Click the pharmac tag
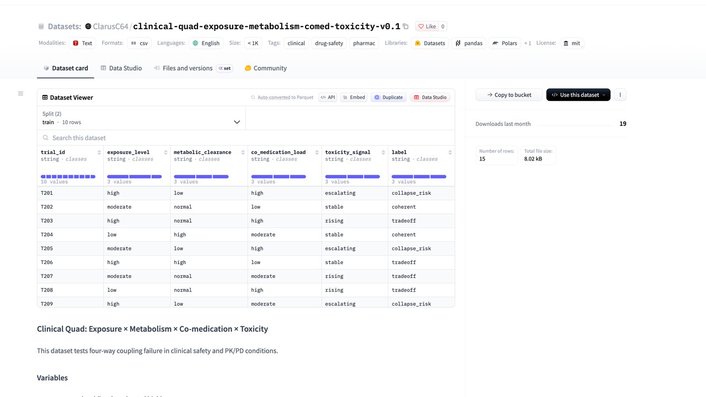 point(364,43)
